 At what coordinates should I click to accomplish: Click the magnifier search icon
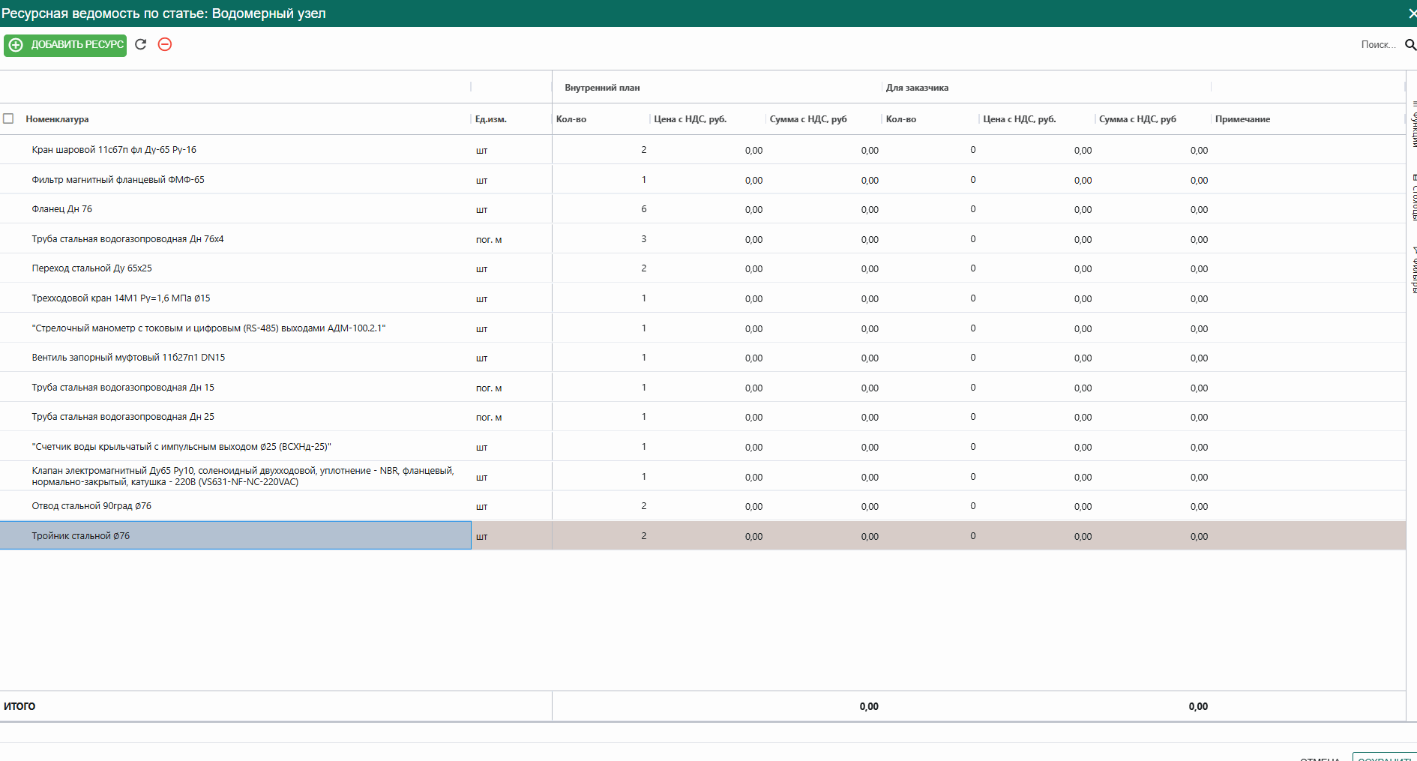pyautogui.click(x=1410, y=45)
